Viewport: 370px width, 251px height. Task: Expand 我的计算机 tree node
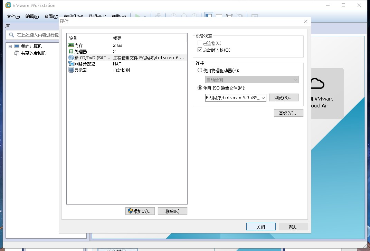pos(10,46)
